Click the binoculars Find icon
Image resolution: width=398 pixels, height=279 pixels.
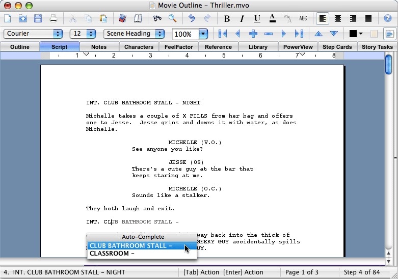157,18
